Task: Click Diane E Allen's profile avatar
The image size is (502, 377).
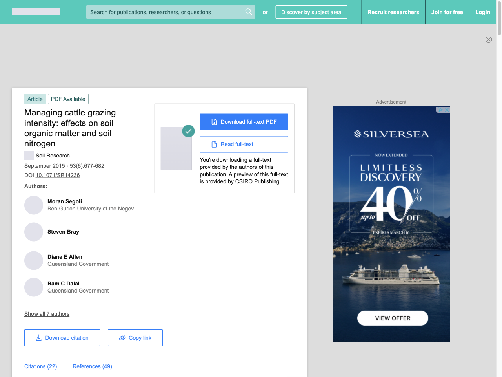Action: pos(34,260)
